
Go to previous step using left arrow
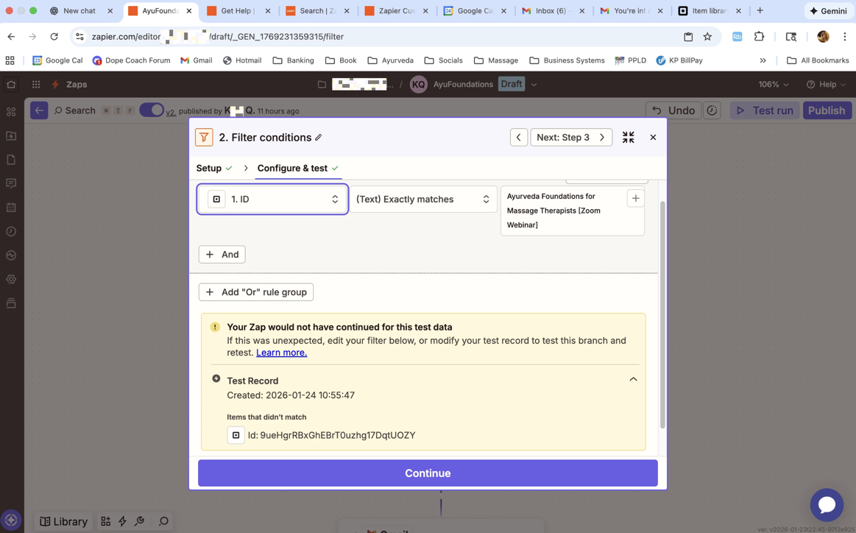click(518, 138)
